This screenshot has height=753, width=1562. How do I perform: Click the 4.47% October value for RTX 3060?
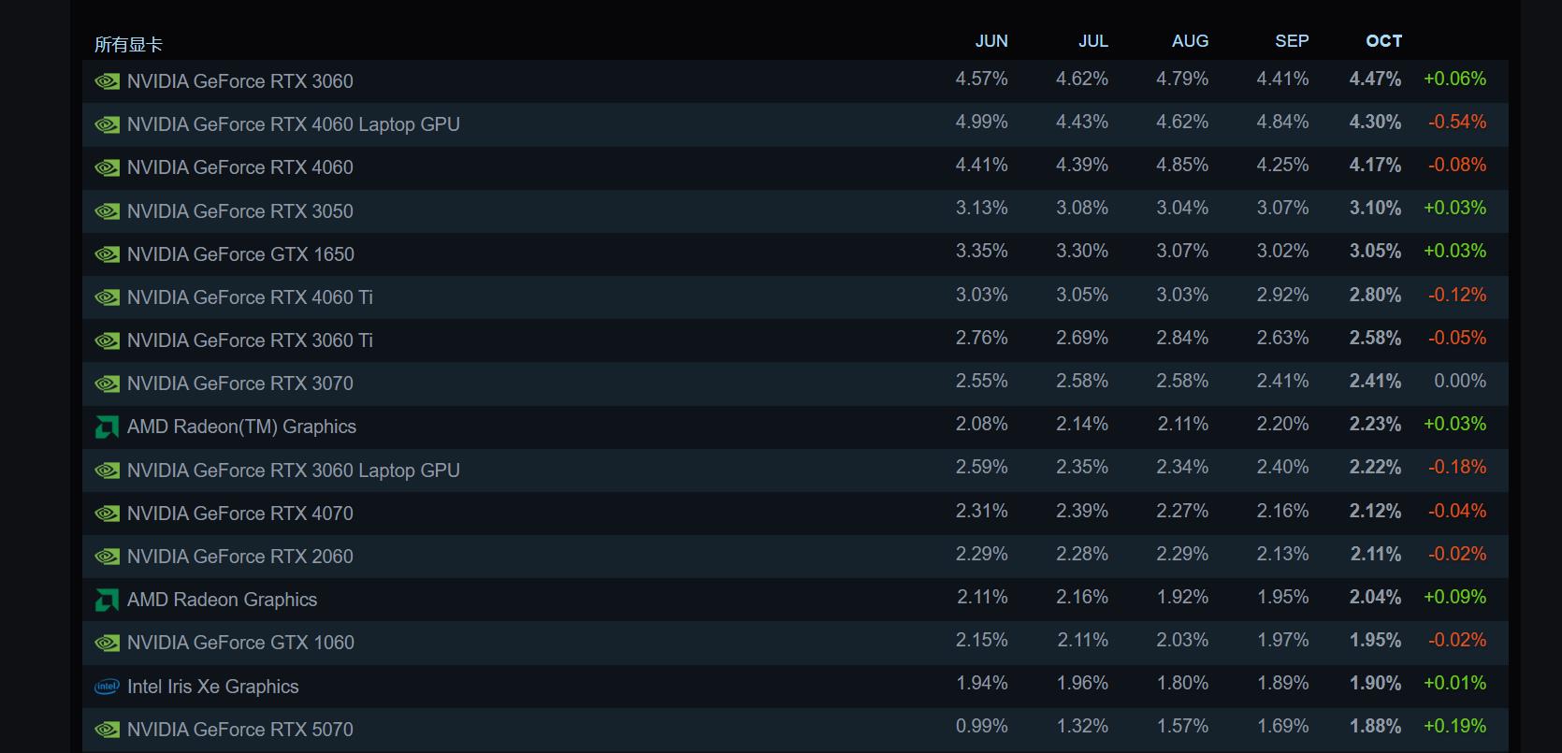(x=1375, y=80)
